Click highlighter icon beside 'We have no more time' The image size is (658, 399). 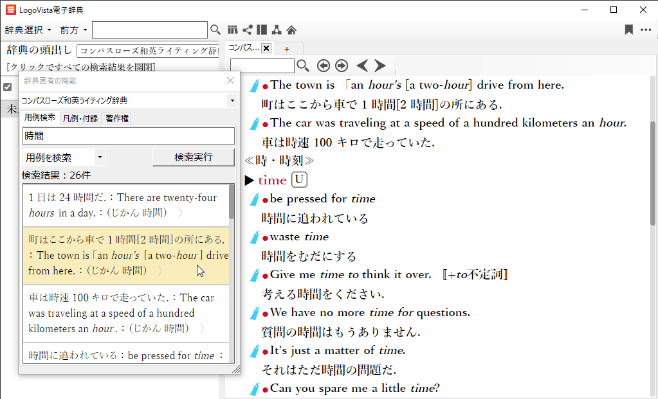click(x=255, y=314)
